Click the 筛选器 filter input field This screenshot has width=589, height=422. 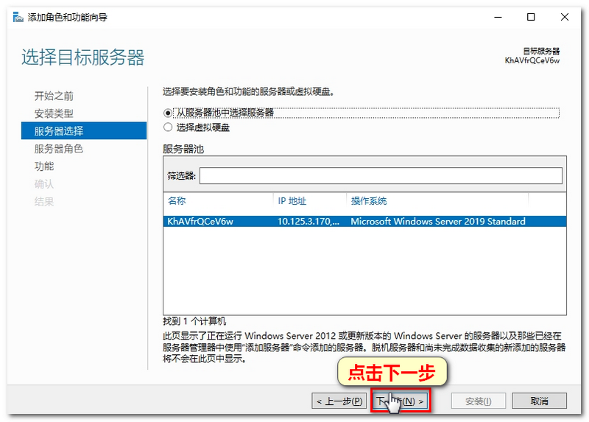coord(380,176)
